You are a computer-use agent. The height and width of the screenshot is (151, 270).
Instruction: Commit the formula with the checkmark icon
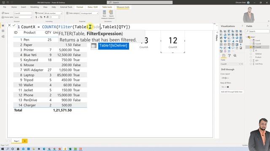click(14, 25)
